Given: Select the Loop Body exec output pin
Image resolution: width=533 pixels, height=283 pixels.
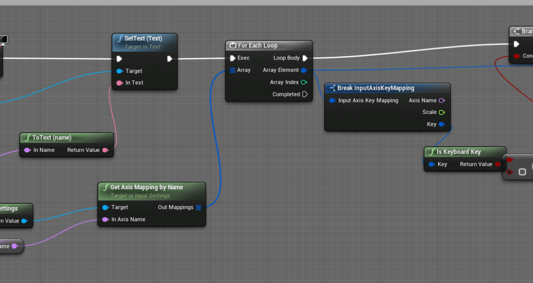Looking at the screenshot, I should point(305,58).
